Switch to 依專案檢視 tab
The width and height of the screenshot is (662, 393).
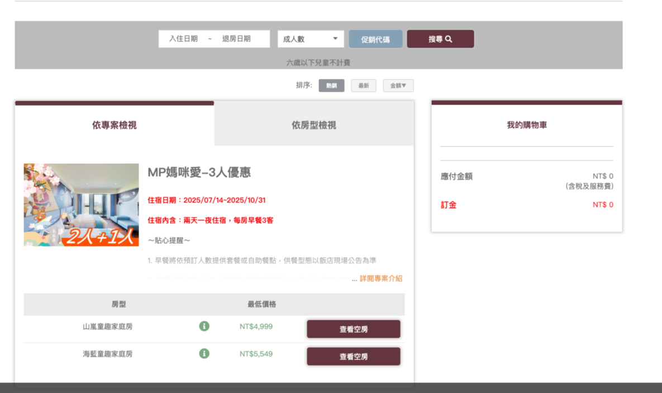pyautogui.click(x=115, y=125)
